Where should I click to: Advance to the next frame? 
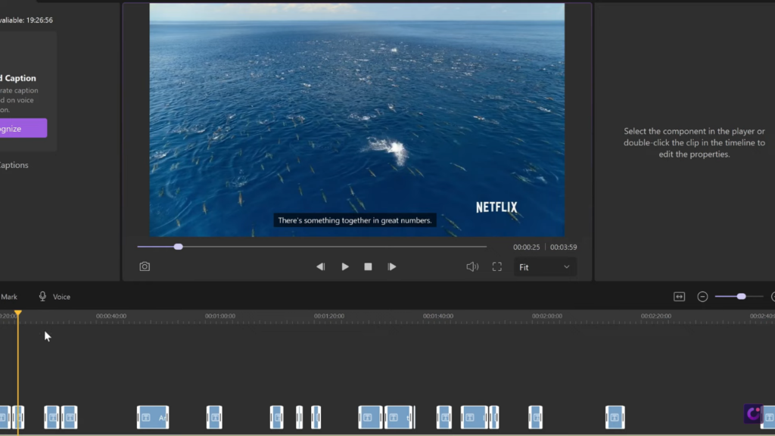pos(392,267)
